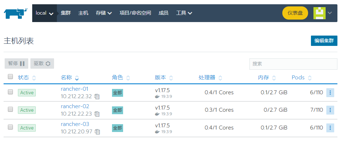The width and height of the screenshot is (341, 148).
Task: Open the 成员 page
Action: (x=163, y=13)
